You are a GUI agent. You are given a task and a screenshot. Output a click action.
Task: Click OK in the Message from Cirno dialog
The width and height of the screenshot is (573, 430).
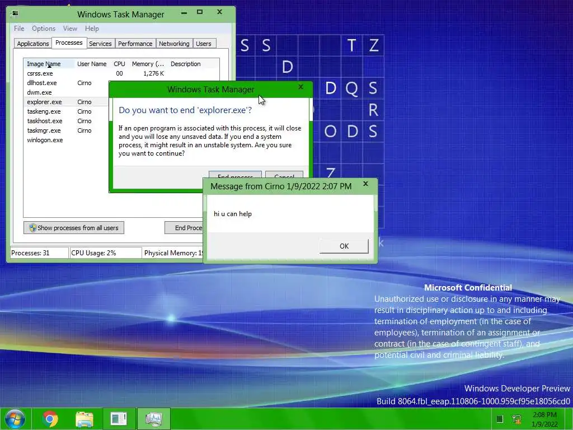(x=344, y=246)
